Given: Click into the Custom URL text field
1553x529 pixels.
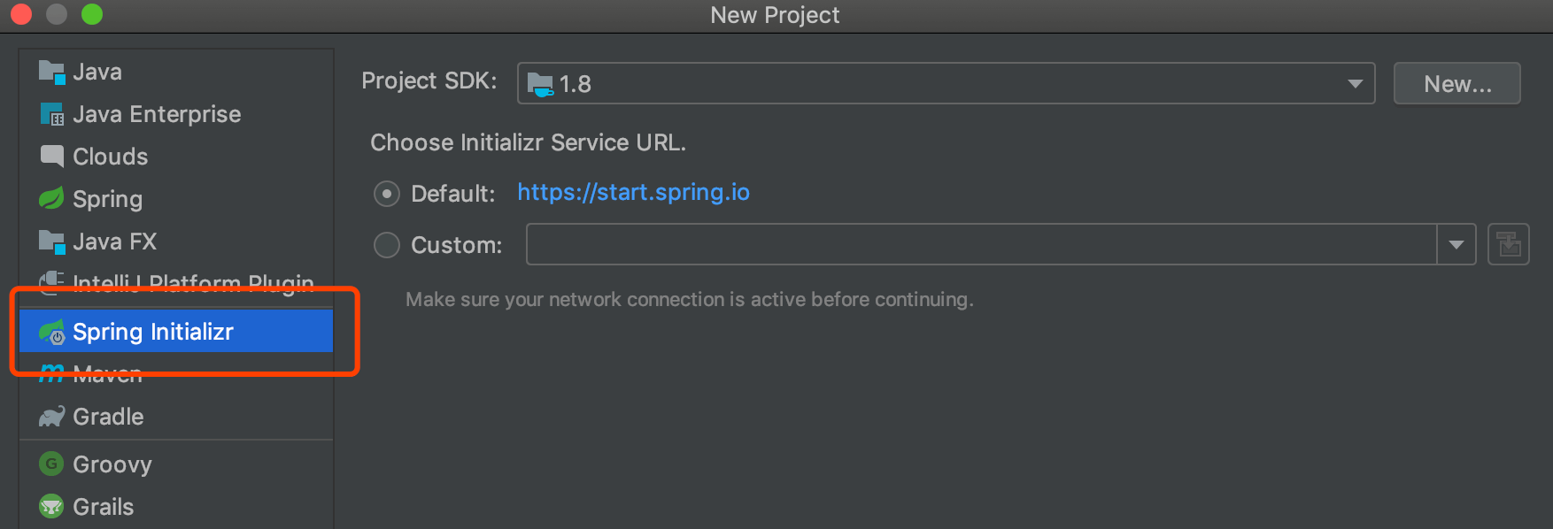Looking at the screenshot, I should point(980,245).
